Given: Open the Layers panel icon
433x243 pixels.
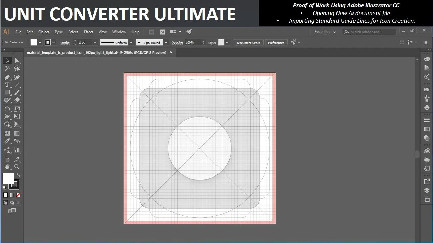Looking at the screenshot, I should [427, 190].
